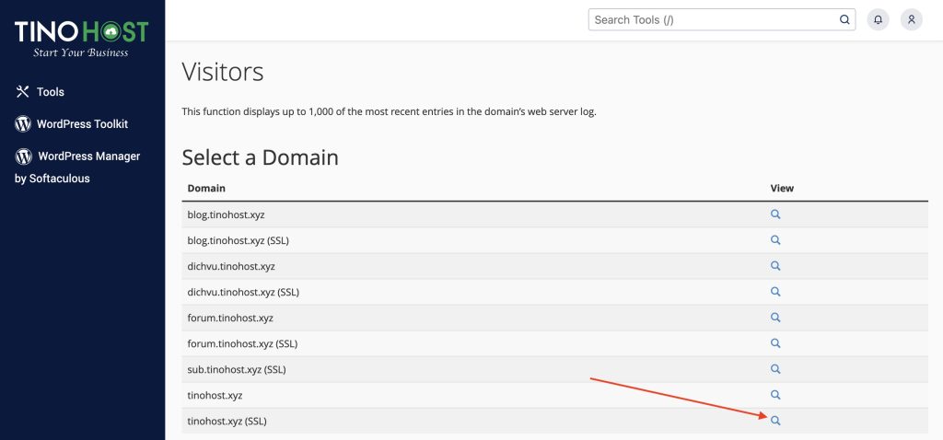The image size is (943, 440).
Task: Click view icon for tinohost.xyz non-SSL row
Action: [775, 395]
